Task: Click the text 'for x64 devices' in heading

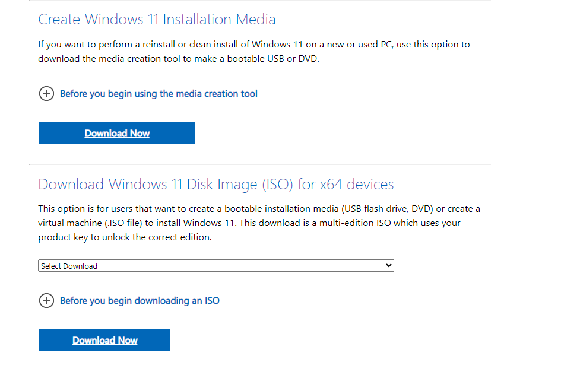Action: coord(346,184)
